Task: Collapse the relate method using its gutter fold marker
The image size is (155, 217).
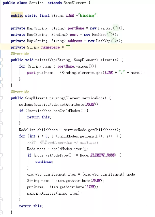Action: (x=1, y=60)
